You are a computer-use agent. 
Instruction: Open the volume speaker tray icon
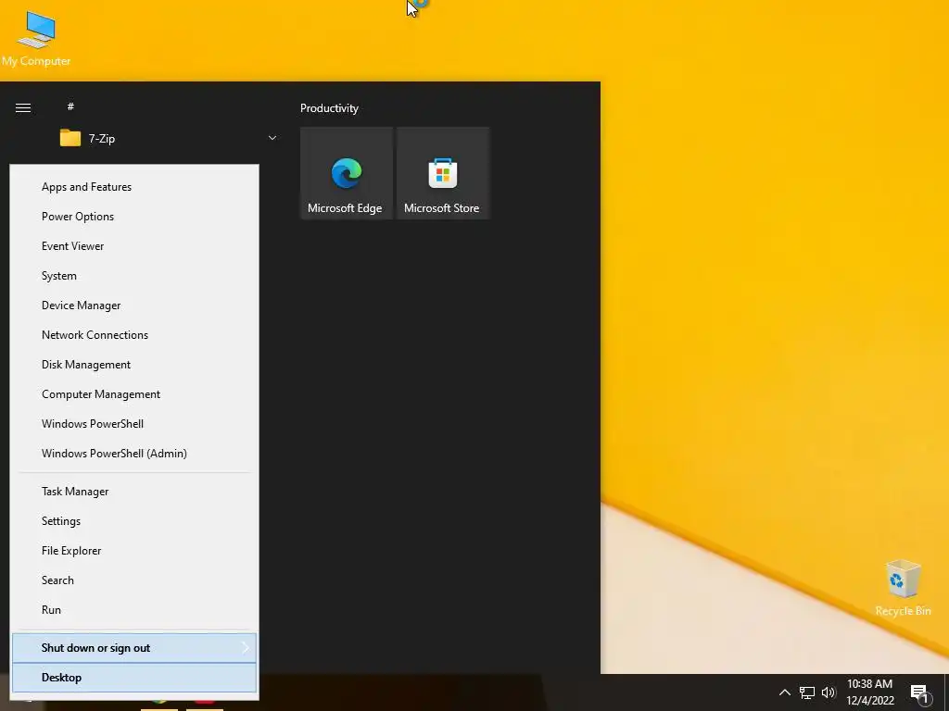click(829, 692)
